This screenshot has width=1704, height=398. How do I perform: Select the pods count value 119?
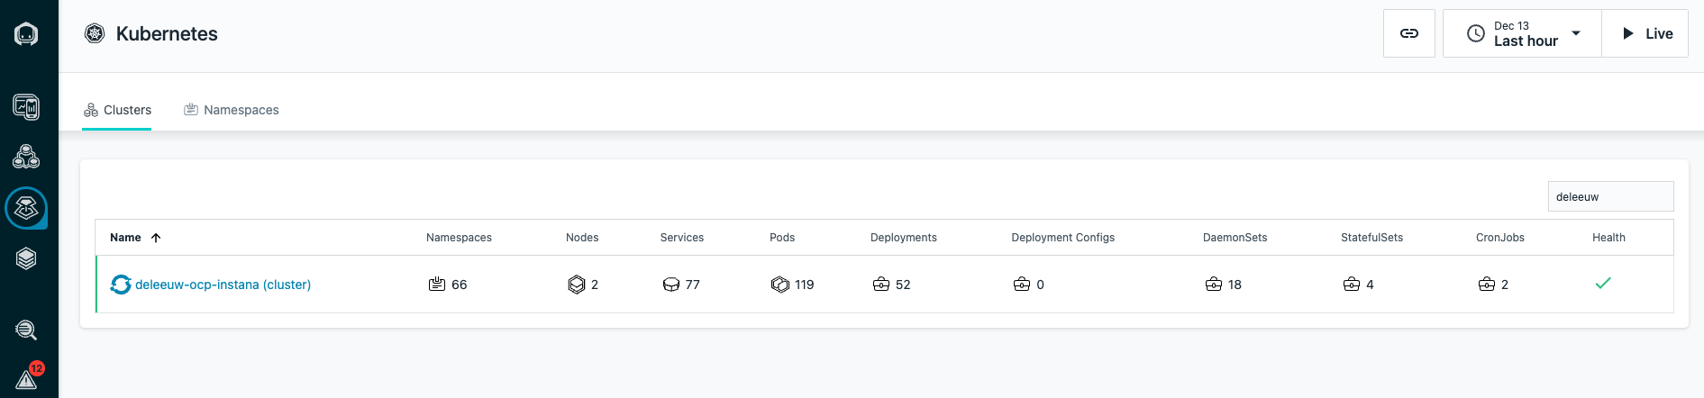805,285
